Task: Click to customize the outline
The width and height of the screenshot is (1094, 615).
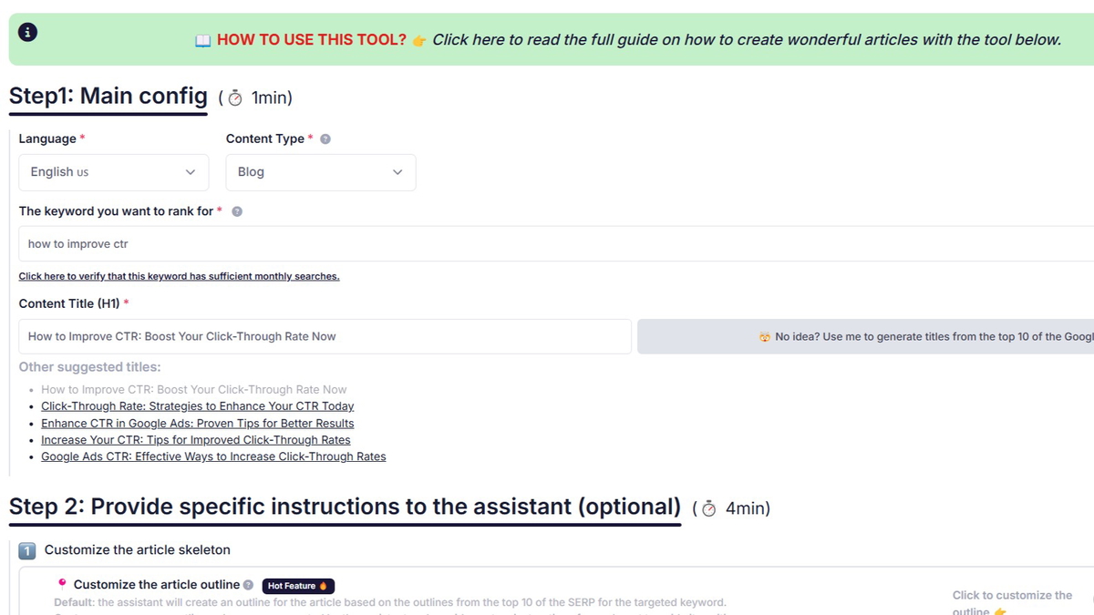Action: 1012,601
